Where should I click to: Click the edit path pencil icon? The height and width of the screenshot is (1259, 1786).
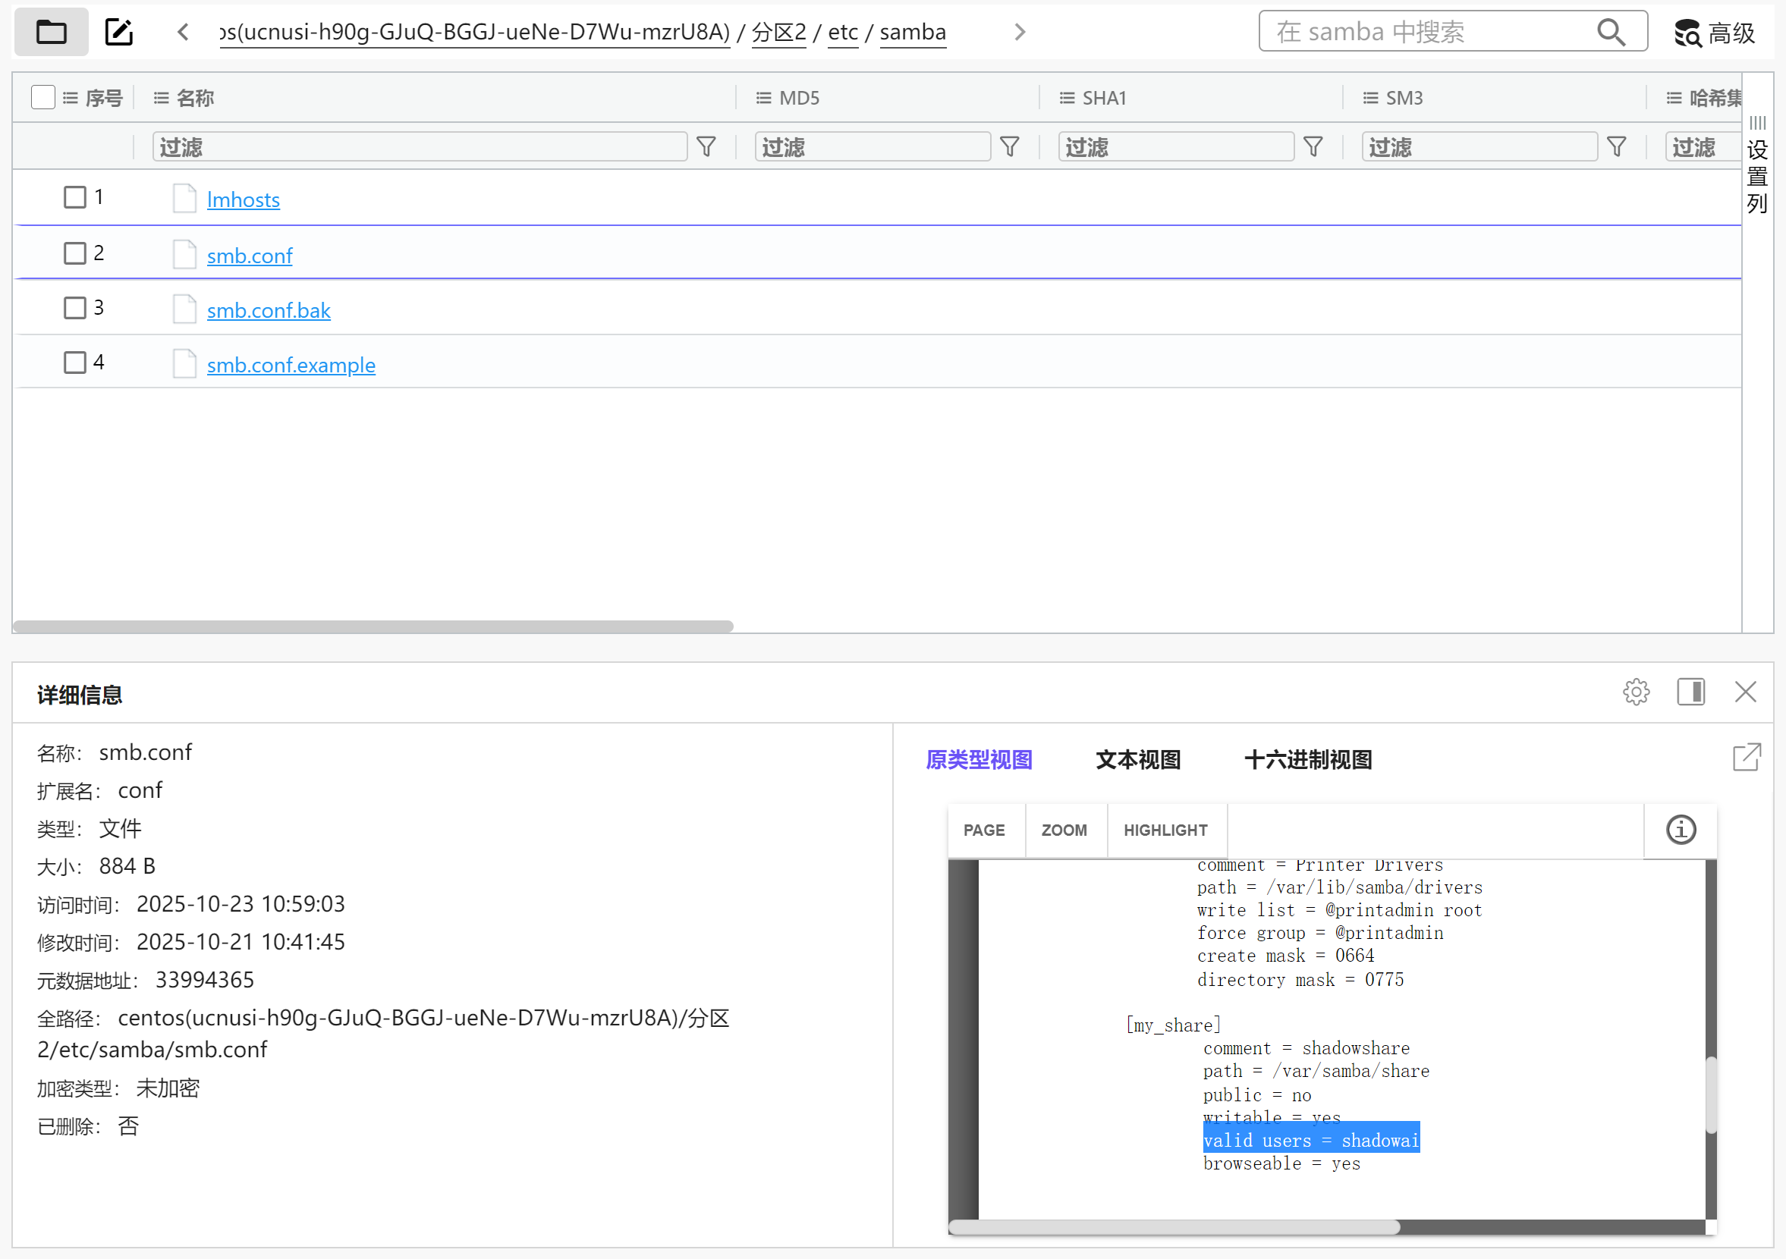point(119,32)
